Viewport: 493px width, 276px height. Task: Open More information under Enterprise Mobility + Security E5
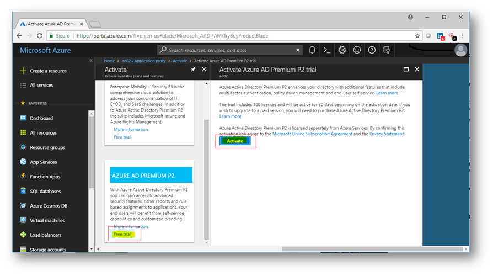pos(131,129)
